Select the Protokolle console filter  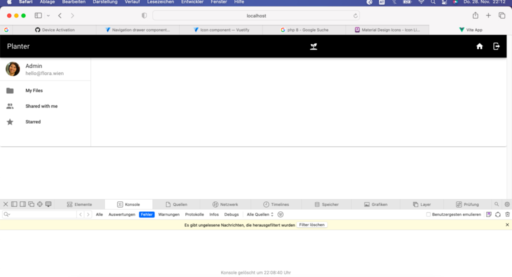click(194, 214)
